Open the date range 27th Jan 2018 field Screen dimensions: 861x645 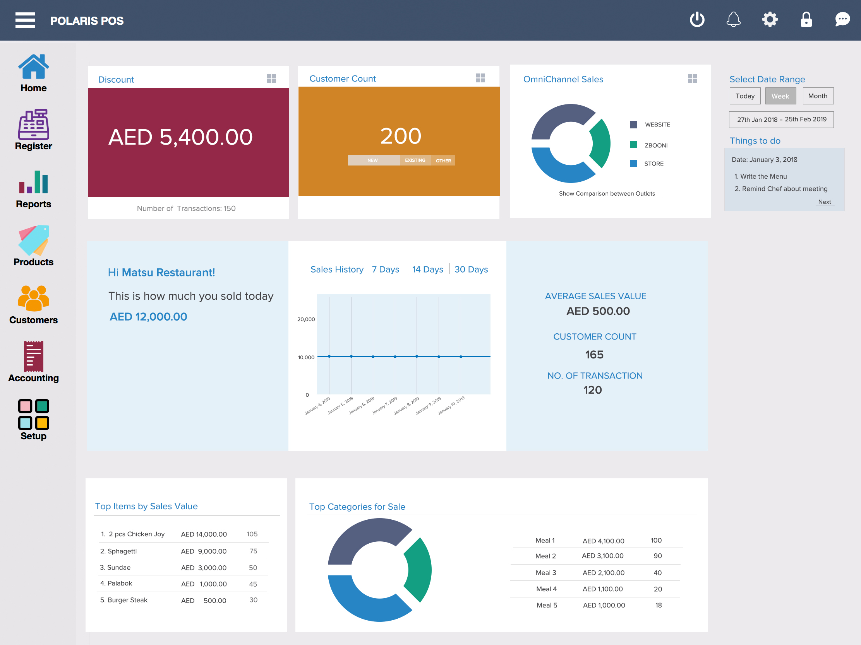781,120
